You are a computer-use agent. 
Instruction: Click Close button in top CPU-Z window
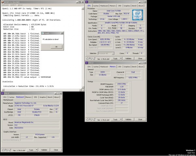(x=140, y=58)
